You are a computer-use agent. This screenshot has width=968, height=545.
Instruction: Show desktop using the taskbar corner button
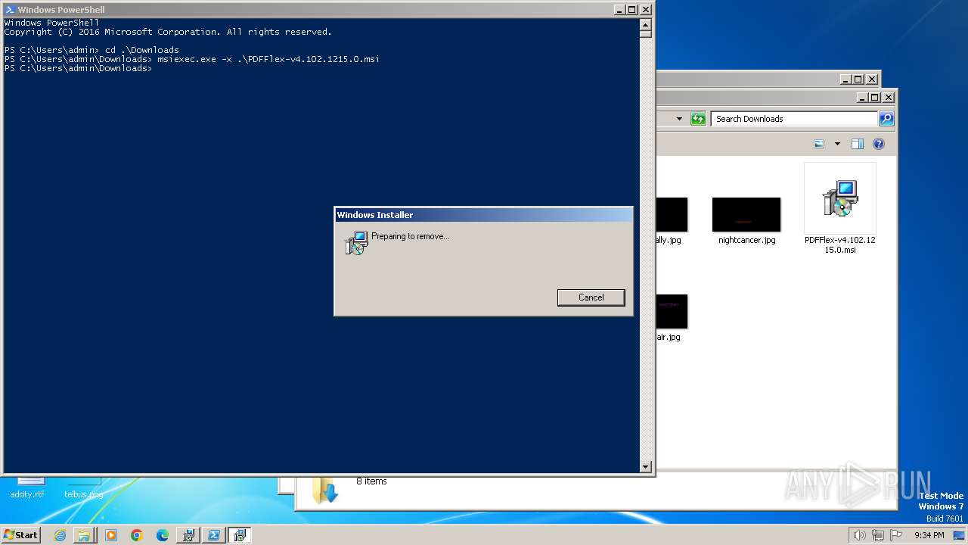(959, 535)
